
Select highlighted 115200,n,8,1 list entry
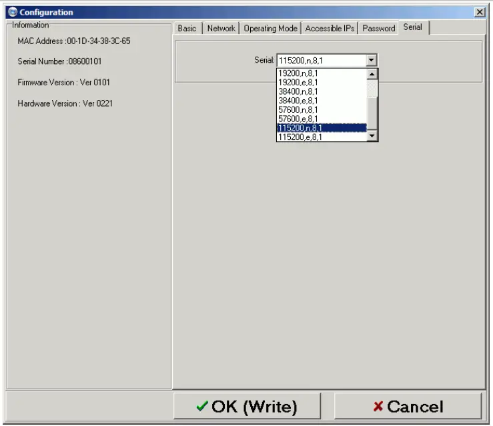coord(322,128)
